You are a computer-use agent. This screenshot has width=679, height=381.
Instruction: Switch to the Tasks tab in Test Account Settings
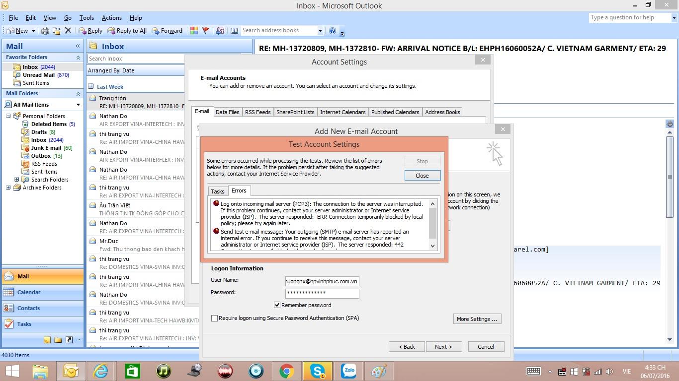click(x=218, y=191)
